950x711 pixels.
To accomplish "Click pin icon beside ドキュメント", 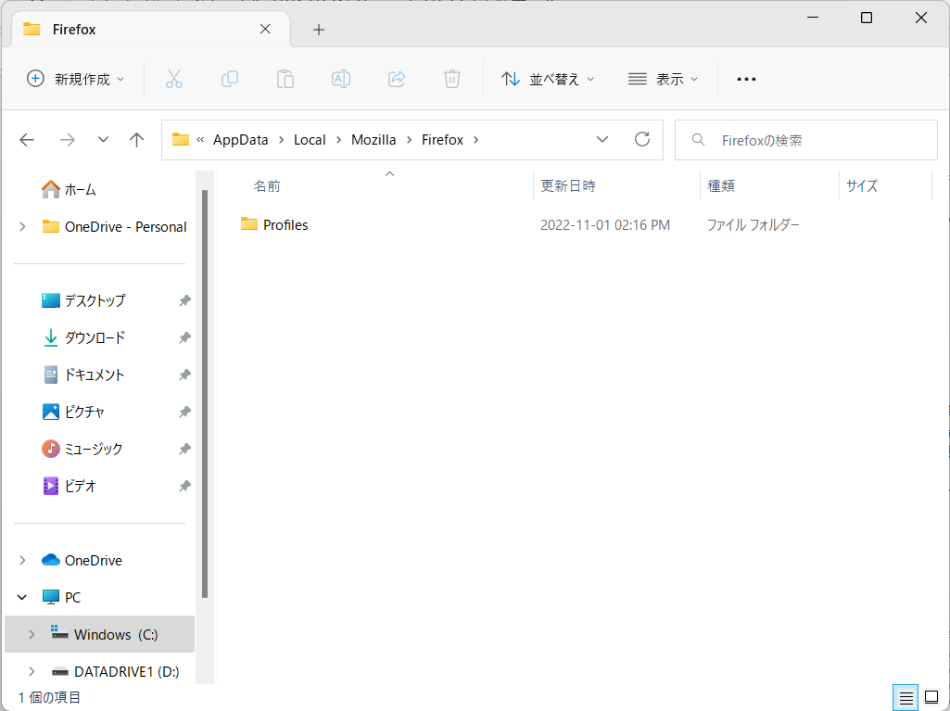I will tap(184, 375).
